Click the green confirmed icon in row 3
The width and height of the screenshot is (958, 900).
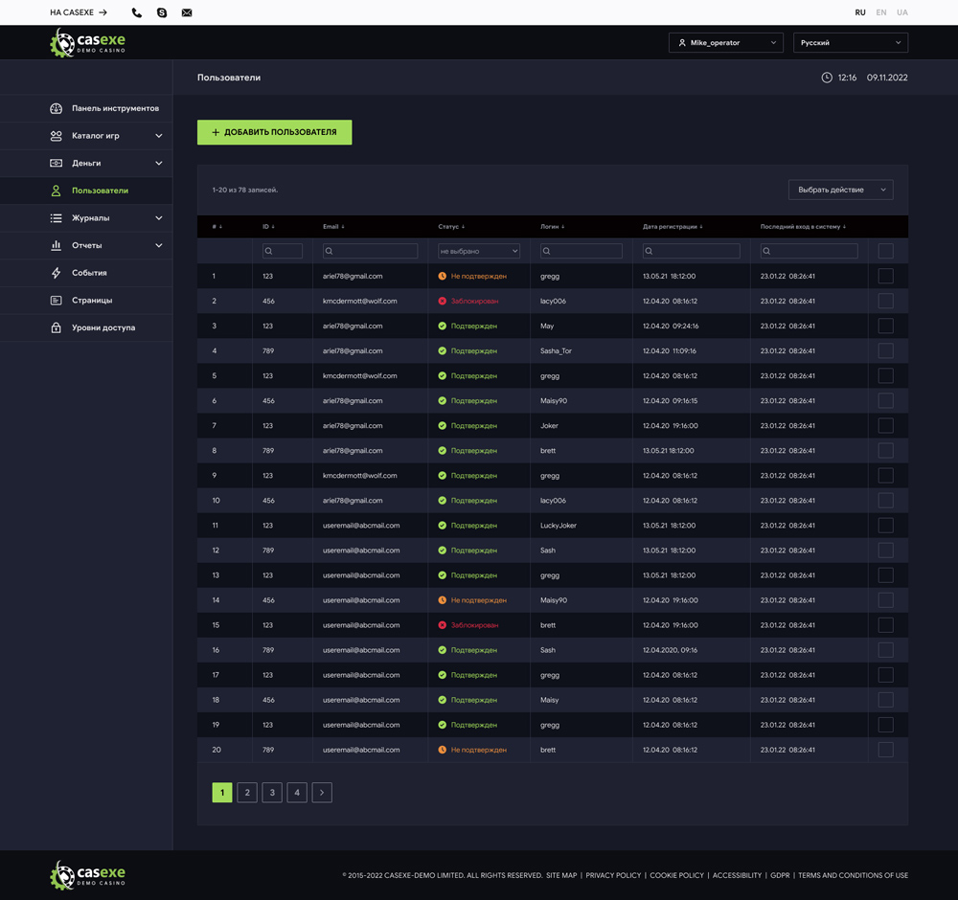pyautogui.click(x=443, y=326)
